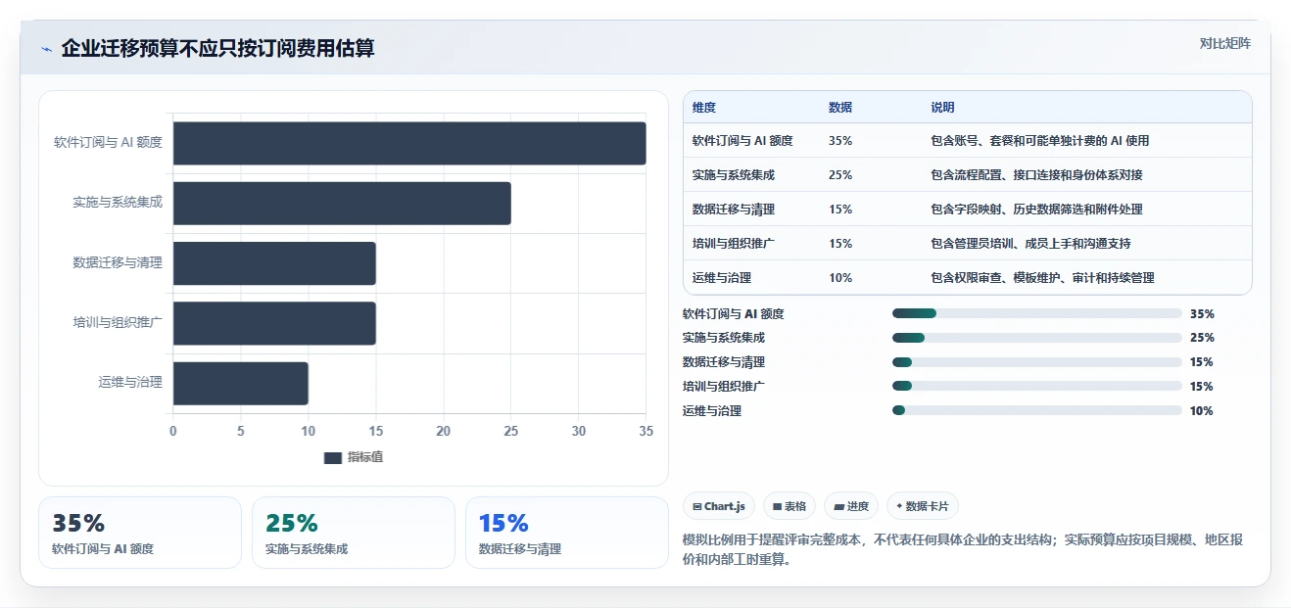The height and width of the screenshot is (608, 1291).
Task: Click the 0 tick on the chart x-axis
Action: pos(173,432)
